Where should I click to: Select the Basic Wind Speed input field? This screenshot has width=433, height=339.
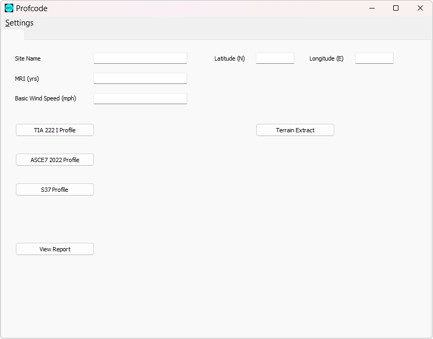click(140, 99)
